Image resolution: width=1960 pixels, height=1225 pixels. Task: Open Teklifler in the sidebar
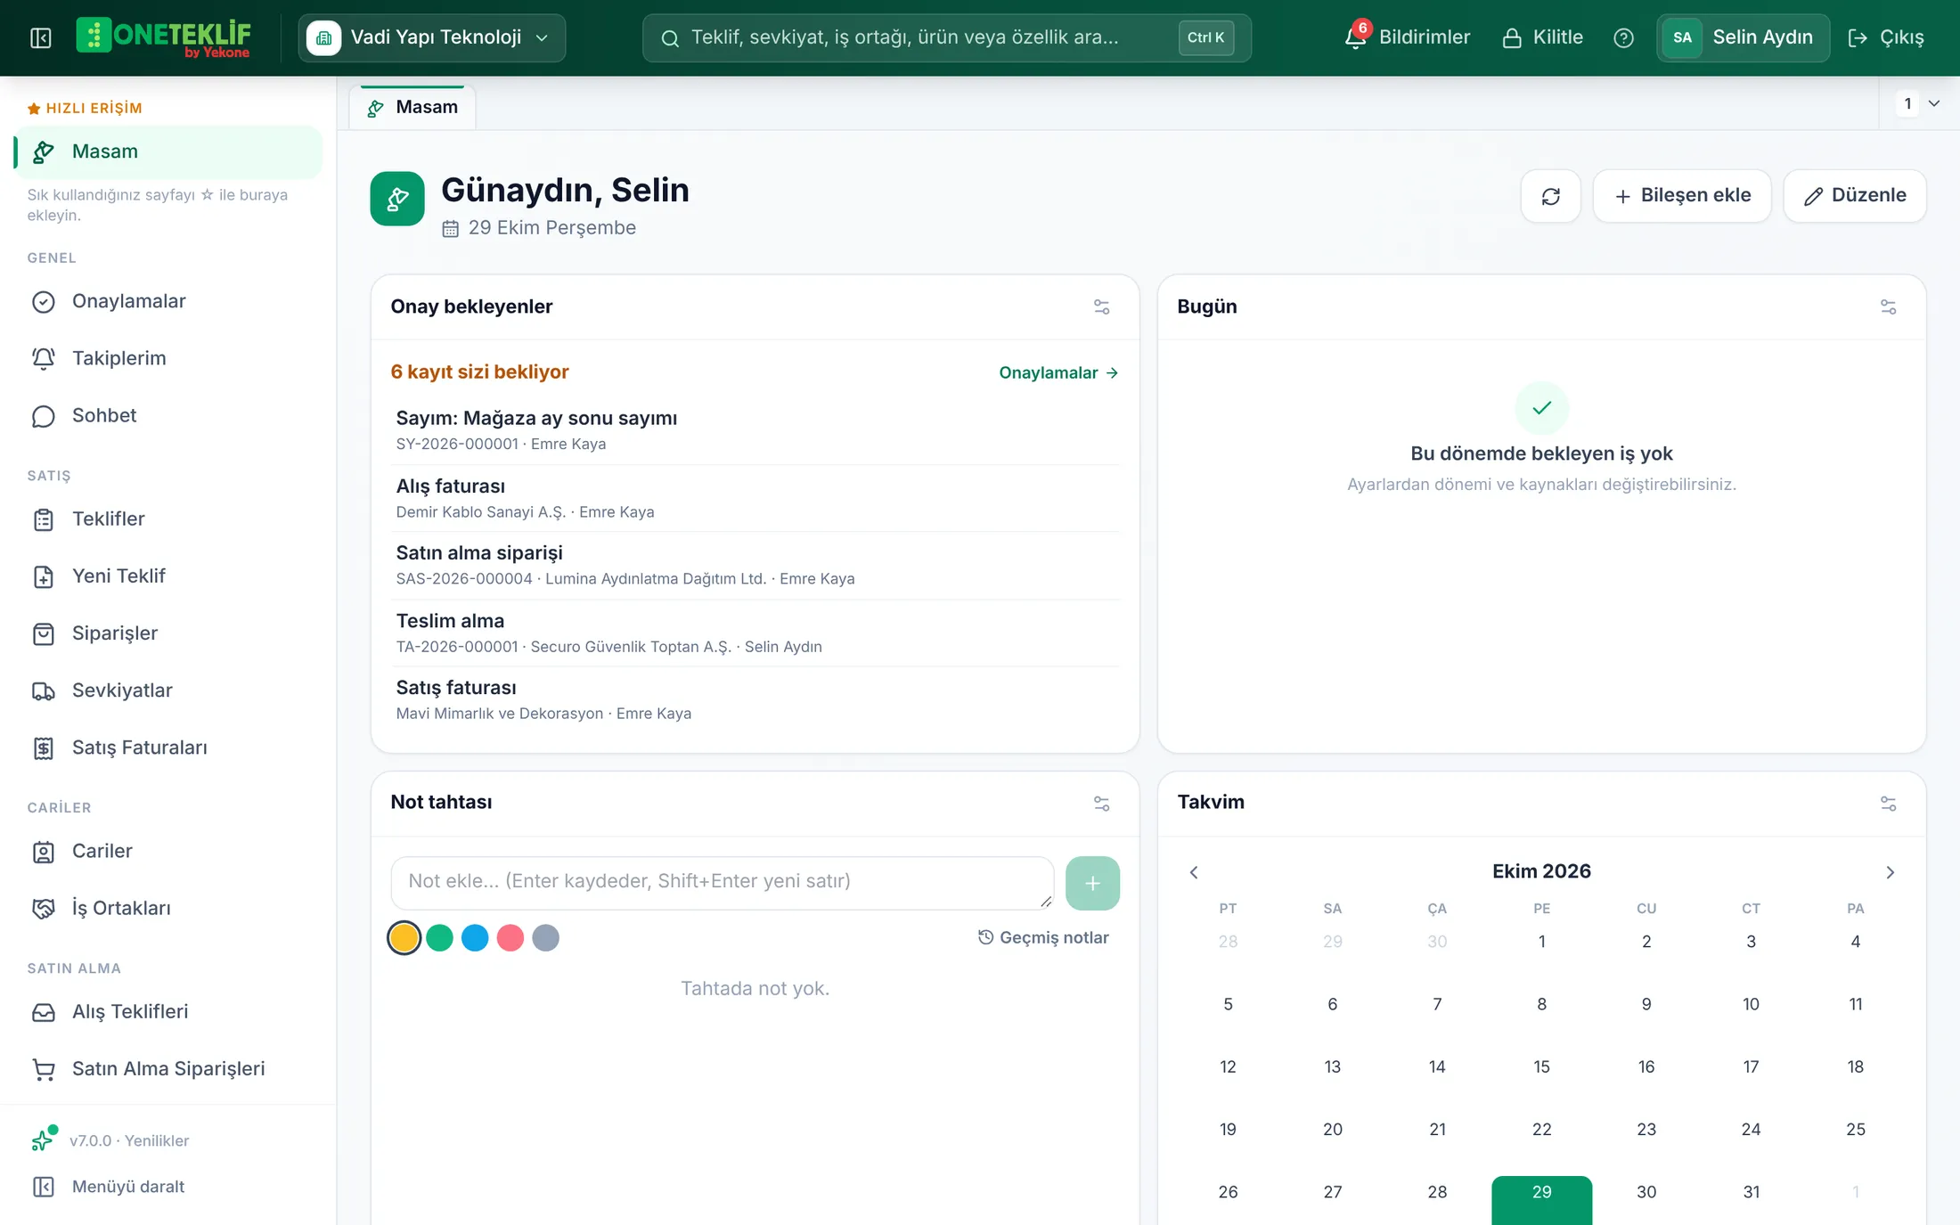(x=167, y=519)
